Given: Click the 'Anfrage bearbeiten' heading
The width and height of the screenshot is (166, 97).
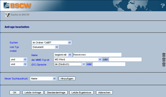Looking at the screenshot, I should tap(17, 27).
